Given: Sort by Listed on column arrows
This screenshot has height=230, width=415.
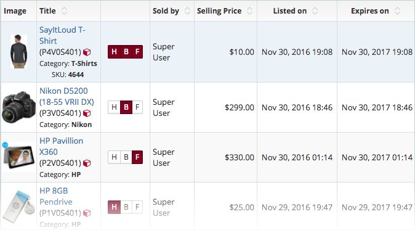Looking at the screenshot, I should (x=315, y=11).
